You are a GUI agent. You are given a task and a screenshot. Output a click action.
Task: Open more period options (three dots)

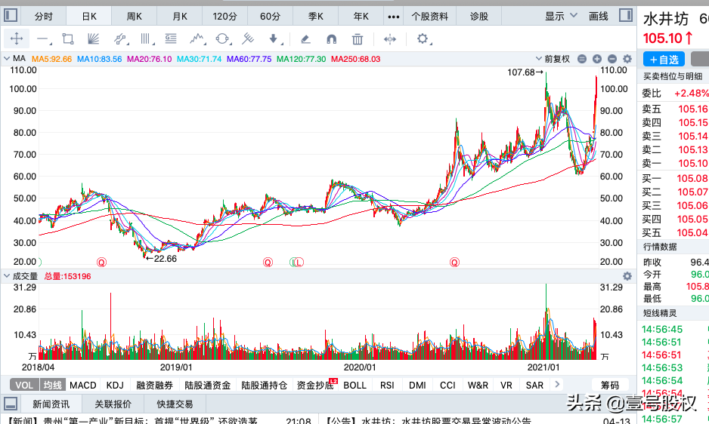click(393, 17)
